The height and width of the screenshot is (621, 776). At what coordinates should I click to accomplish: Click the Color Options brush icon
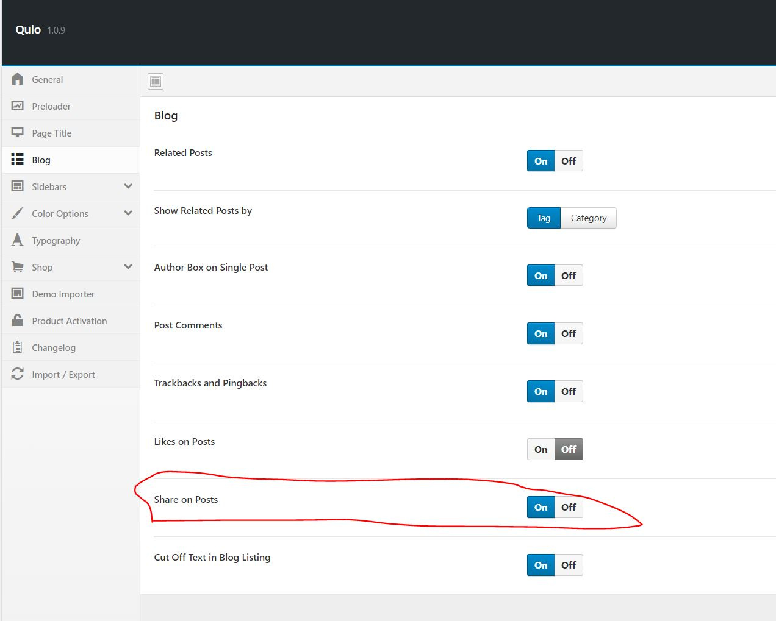pyautogui.click(x=18, y=213)
